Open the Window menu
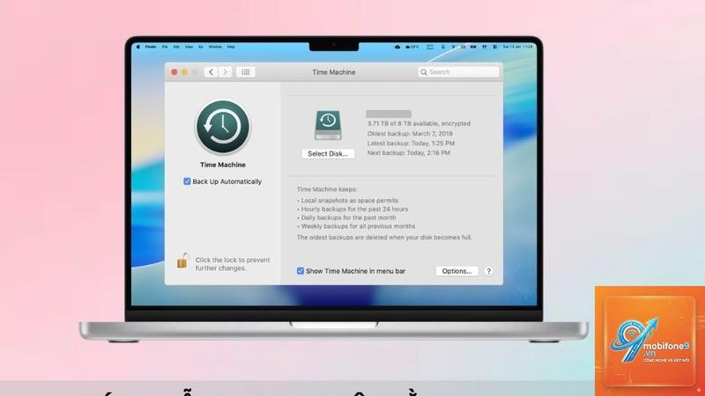The width and height of the screenshot is (705, 396). pyautogui.click(x=215, y=47)
